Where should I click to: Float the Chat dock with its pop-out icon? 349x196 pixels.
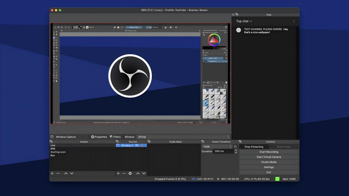click(x=237, y=15)
